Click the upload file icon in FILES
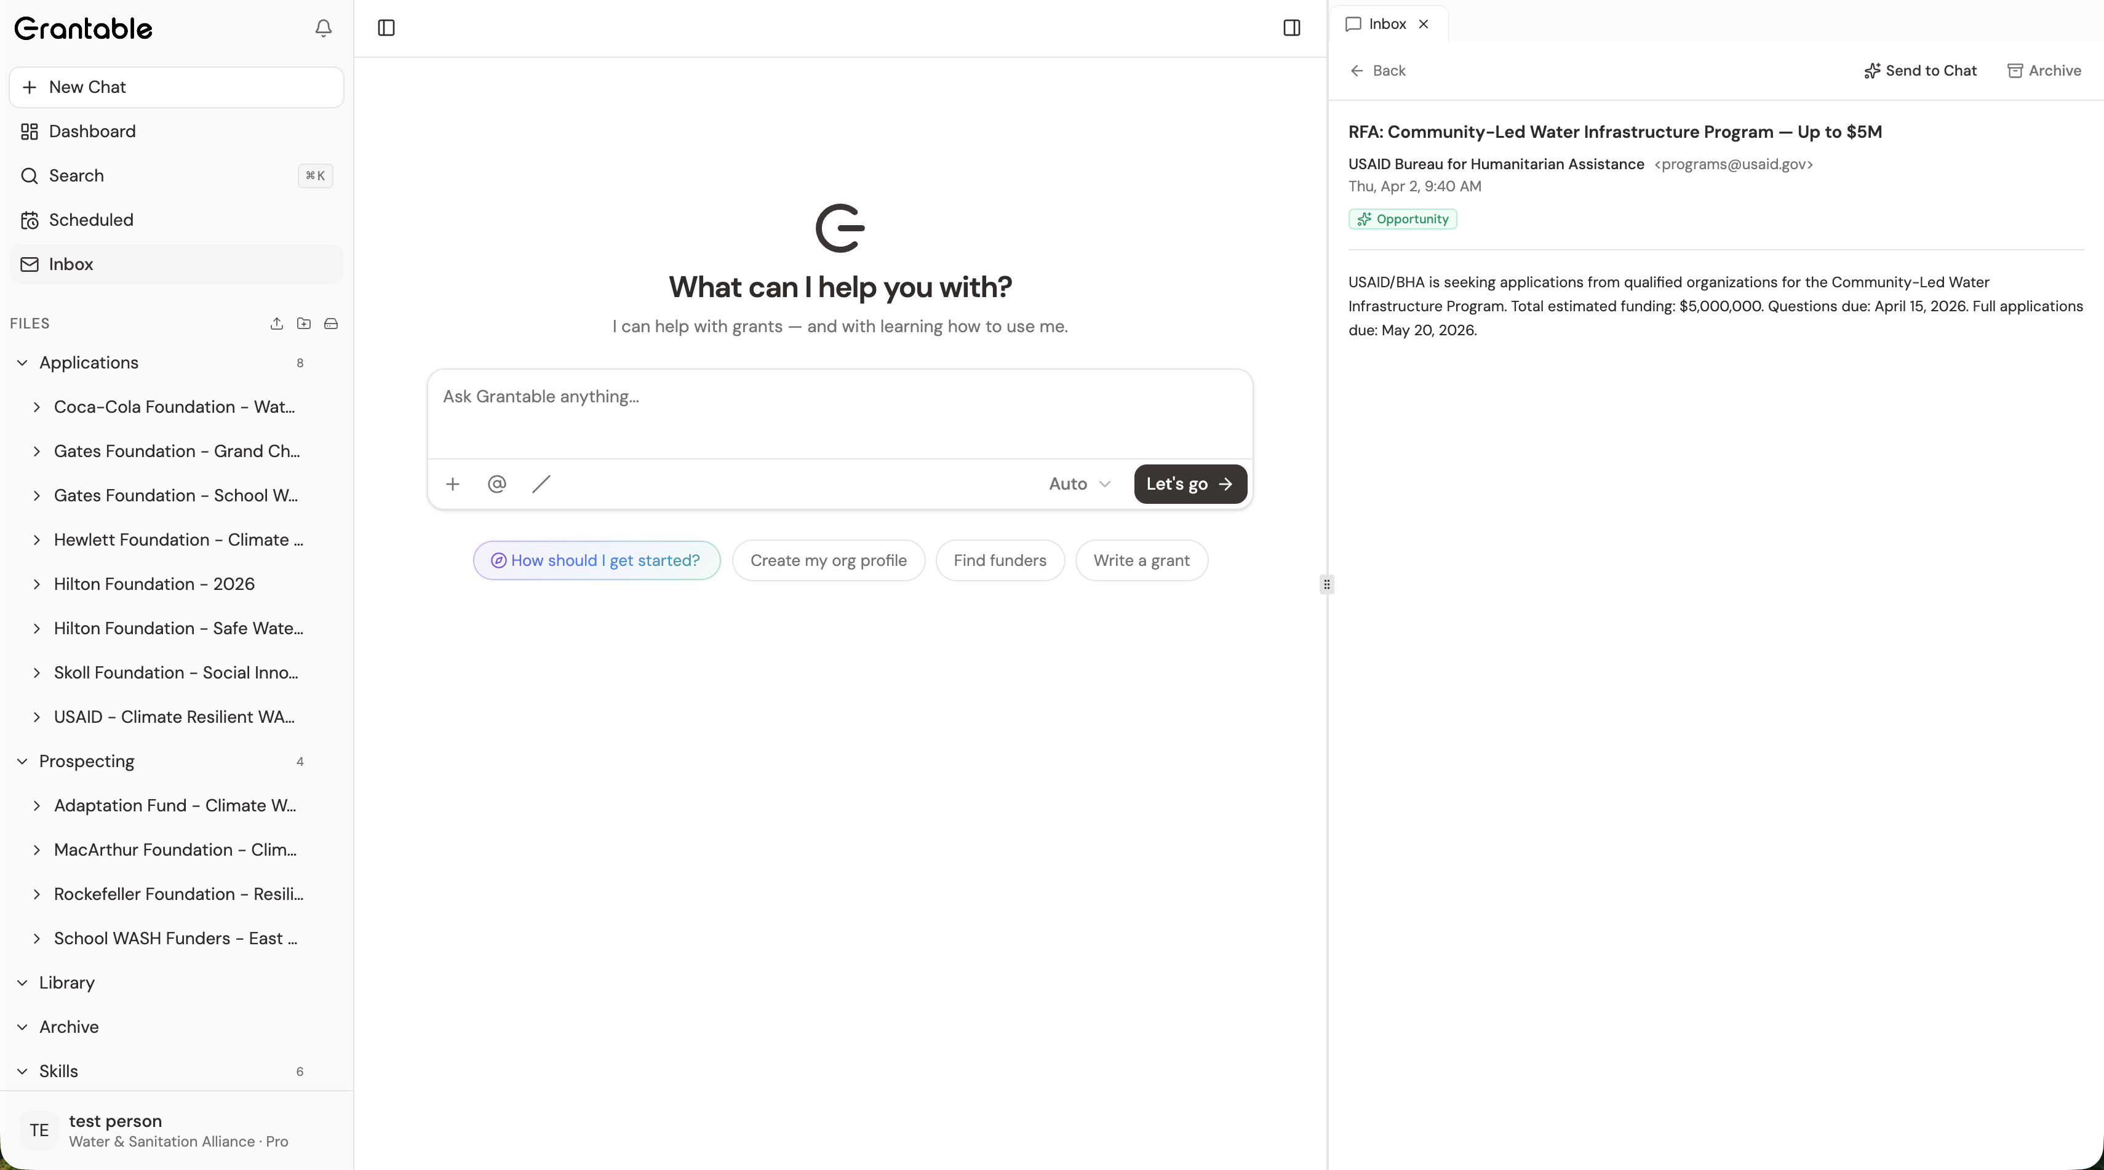Viewport: 2104px width, 1170px height. [x=277, y=324]
